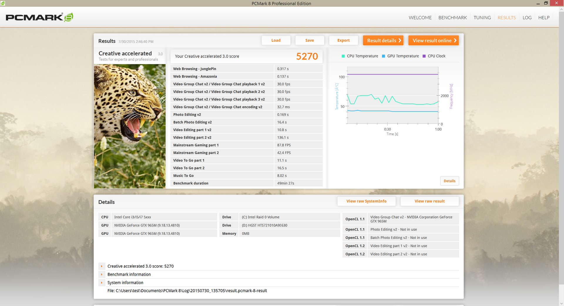The height and width of the screenshot is (306, 564).
Task: Switch to the BENCHMARK tab
Action: pos(453,18)
